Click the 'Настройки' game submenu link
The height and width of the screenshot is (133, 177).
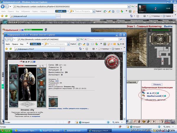pyautogui.click(x=168, y=22)
